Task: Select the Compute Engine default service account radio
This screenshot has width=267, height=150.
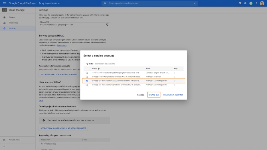Action: pyautogui.click(x=87, y=73)
